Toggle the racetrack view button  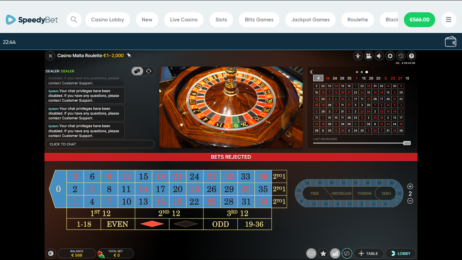[x=311, y=254]
